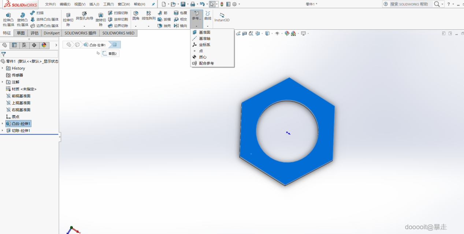Select the 圆角 fillet tool
Screen dimensions: 464x234
(136, 15)
